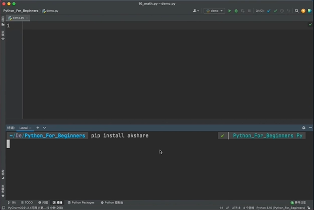314x210 pixels.
Task: Open the Python Console (控制台) tab
Action: point(112,202)
